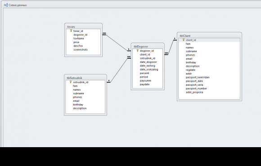Viewport: 261px width, 166px height.
Task: Select the relationship line from tblSotrudnik to tblDogovor
Action: tap(119, 70)
